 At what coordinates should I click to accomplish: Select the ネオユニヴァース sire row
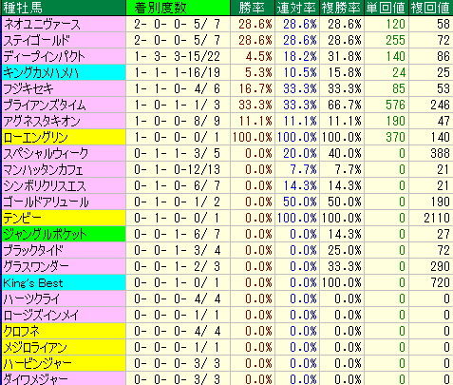(226, 24)
